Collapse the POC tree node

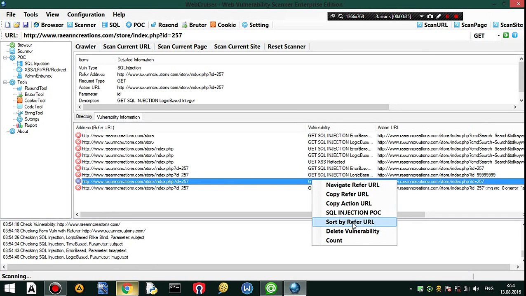(5, 58)
